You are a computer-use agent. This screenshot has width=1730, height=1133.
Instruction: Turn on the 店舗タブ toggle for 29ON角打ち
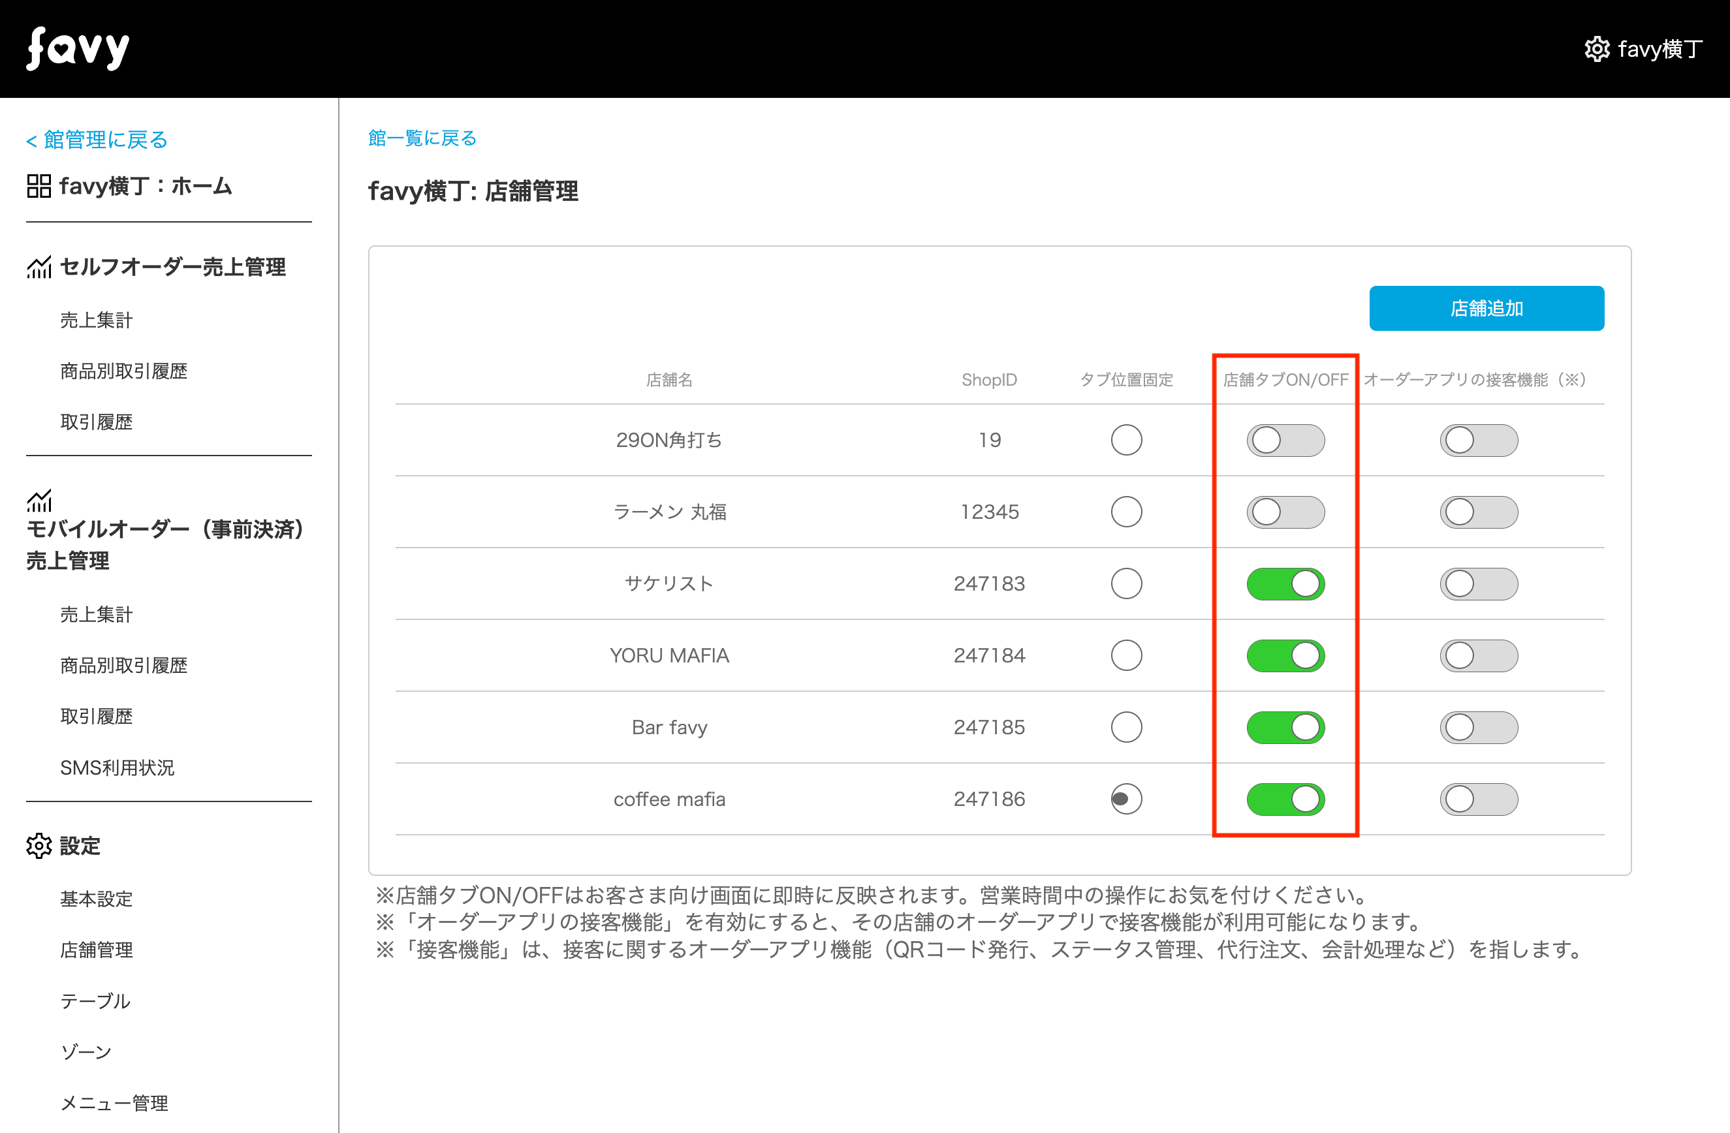click(1285, 440)
